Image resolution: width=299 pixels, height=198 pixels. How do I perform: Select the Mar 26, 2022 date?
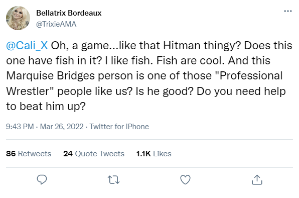pyautogui.click(x=62, y=127)
